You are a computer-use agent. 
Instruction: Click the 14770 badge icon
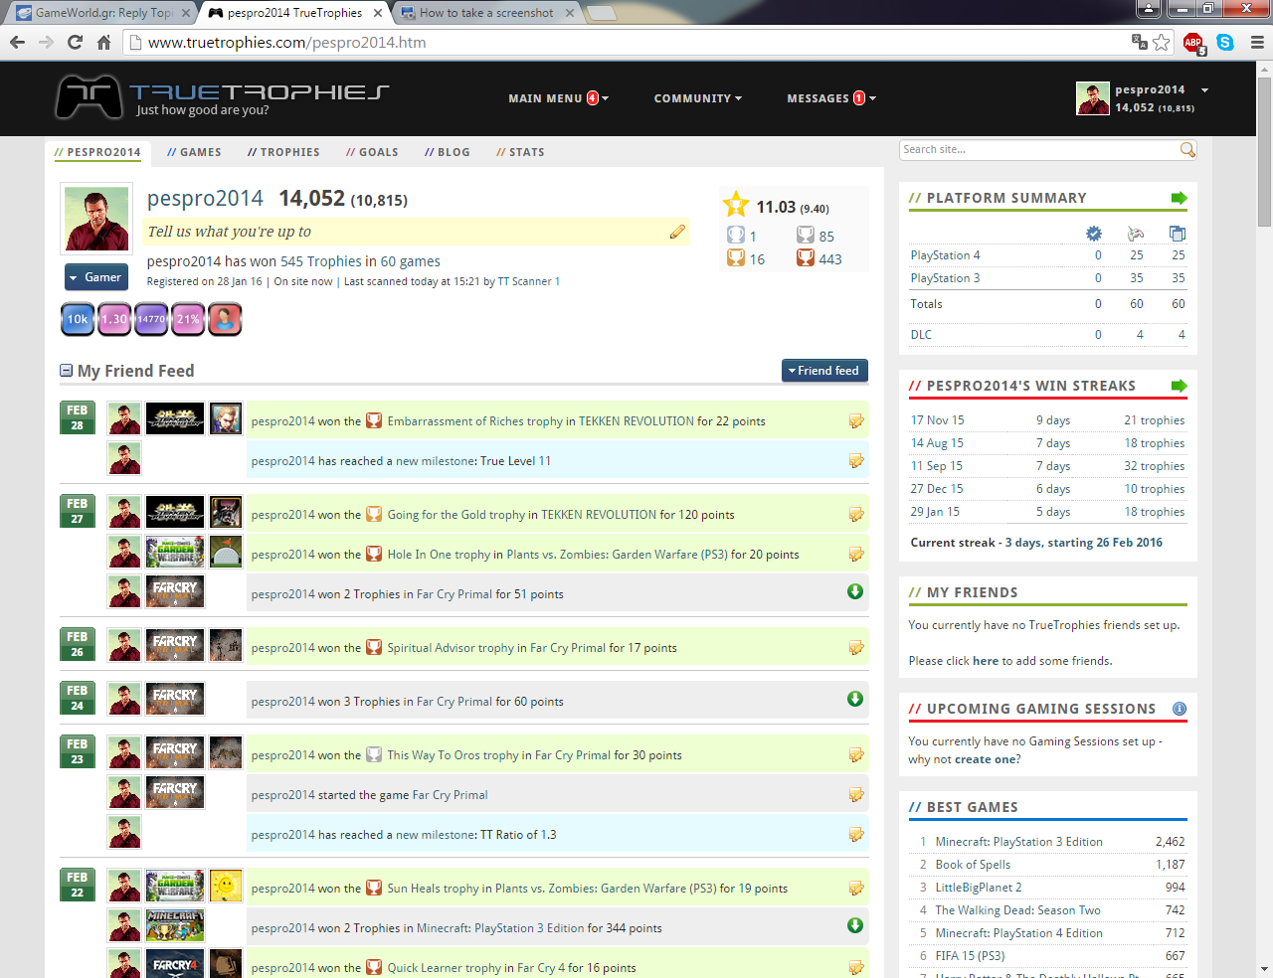[151, 319]
